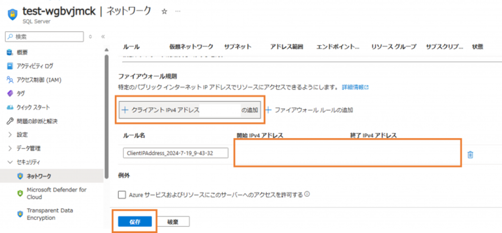Click the 破棄 discard button

(172, 222)
